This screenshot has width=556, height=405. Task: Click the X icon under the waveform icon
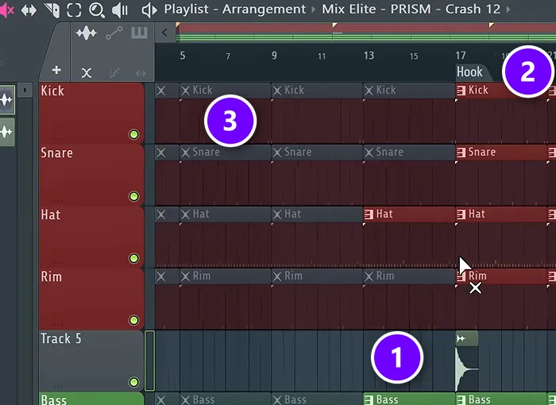pos(87,73)
